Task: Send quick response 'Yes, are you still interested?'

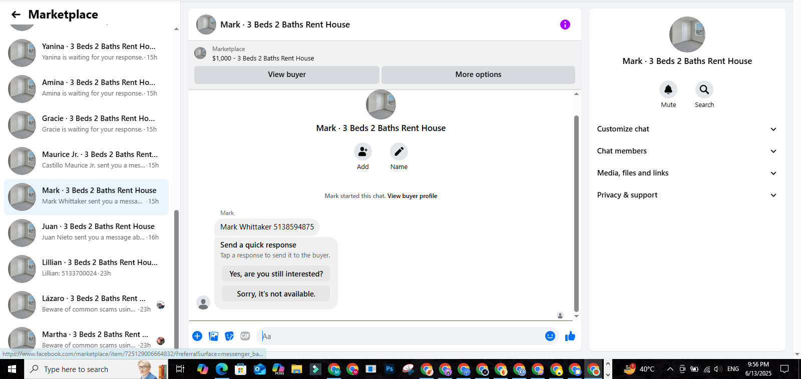Action: coord(276,274)
